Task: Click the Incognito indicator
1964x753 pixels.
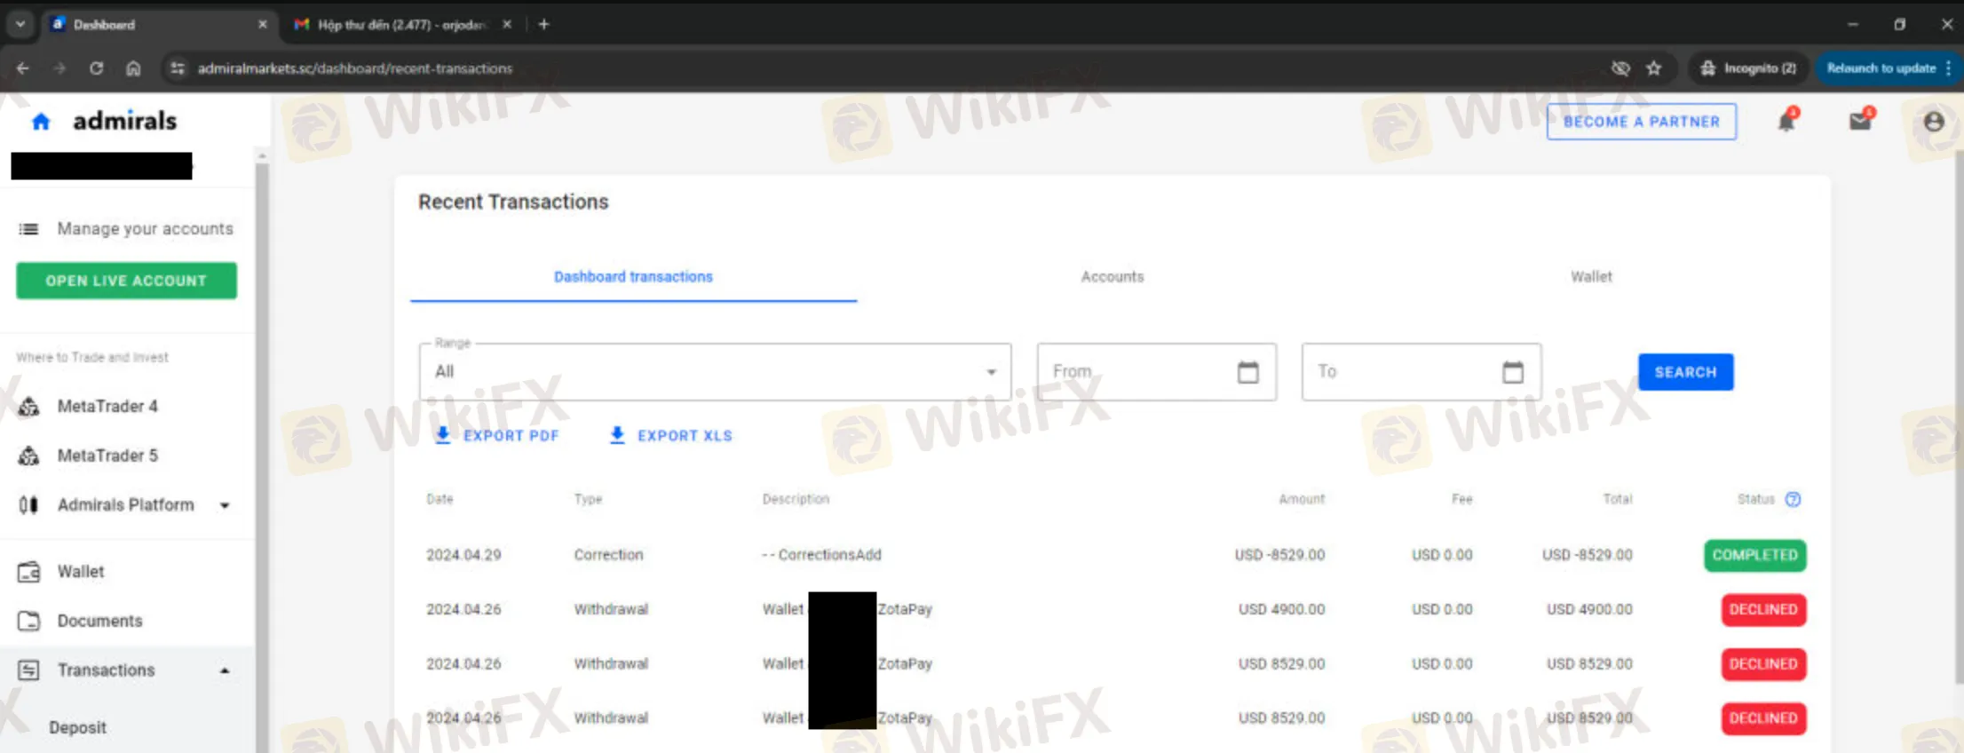Action: point(1749,68)
